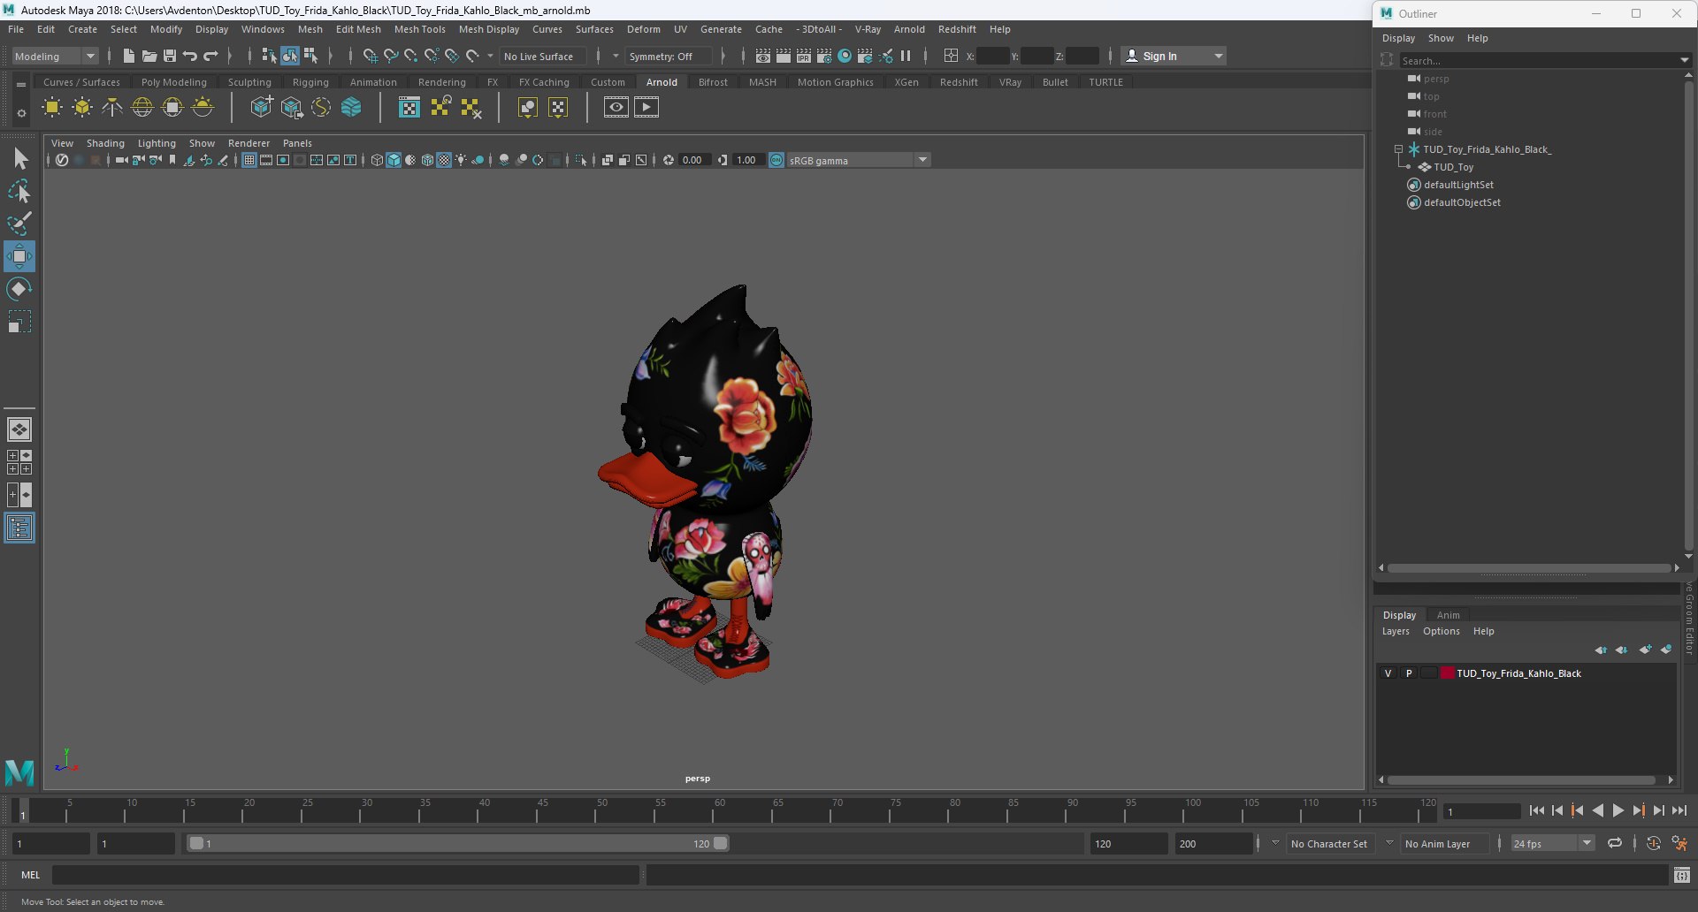This screenshot has height=912, width=1698.
Task: Click the Redo arrow icon
Action: [210, 56]
